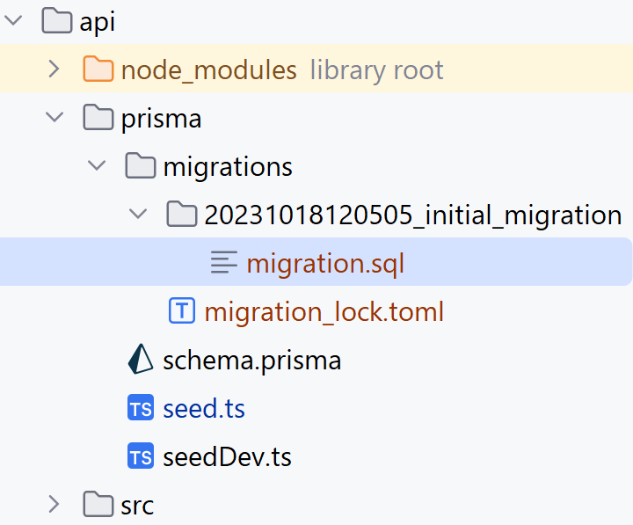
Task: Click the initial_migration folder icon
Action: click(x=182, y=214)
